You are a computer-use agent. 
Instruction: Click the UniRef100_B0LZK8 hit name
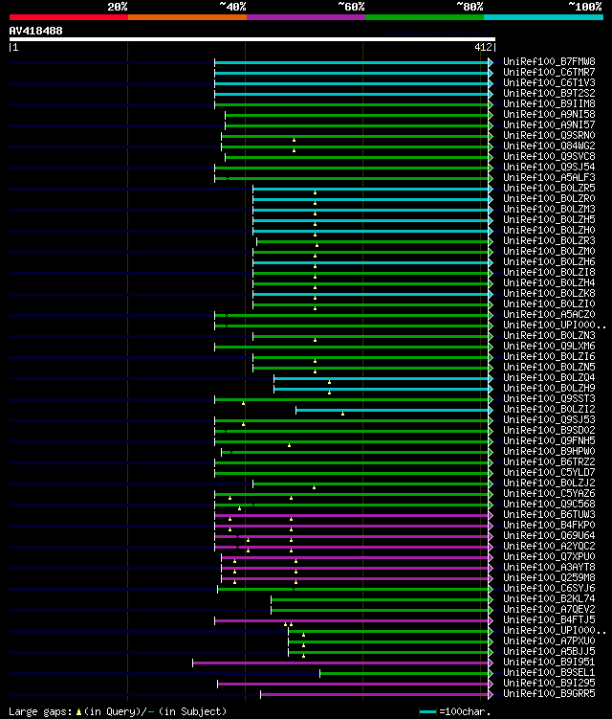(549, 294)
